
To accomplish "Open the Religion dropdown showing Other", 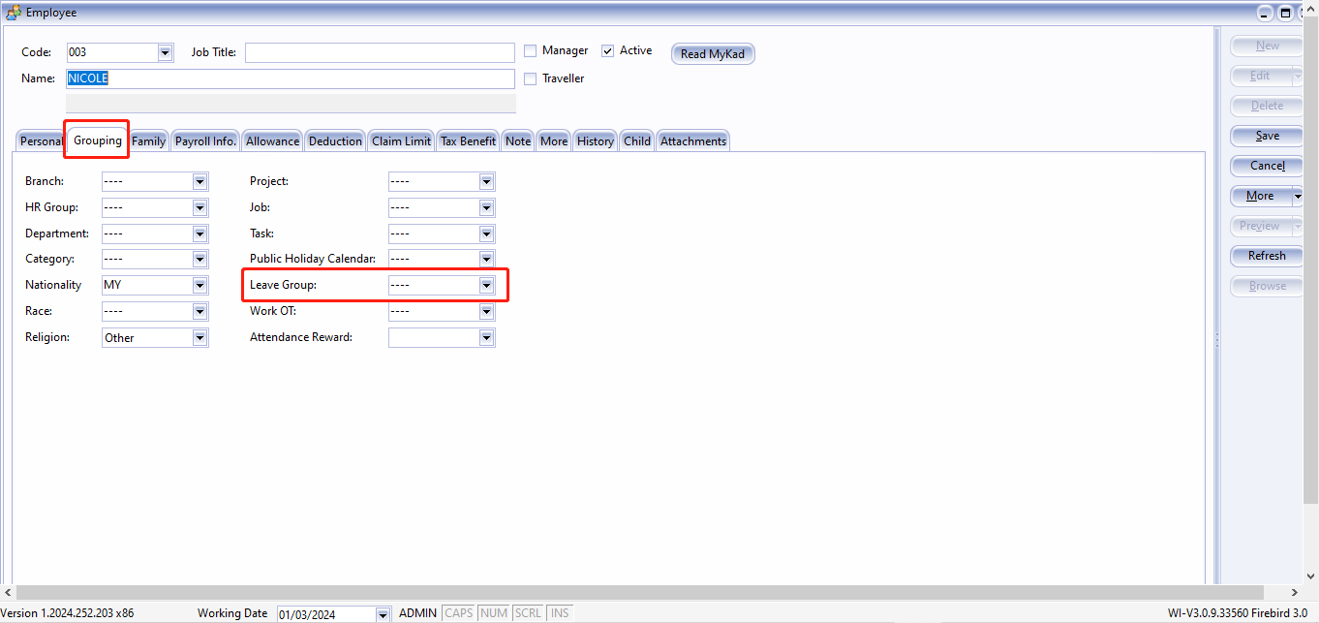I will (x=200, y=337).
